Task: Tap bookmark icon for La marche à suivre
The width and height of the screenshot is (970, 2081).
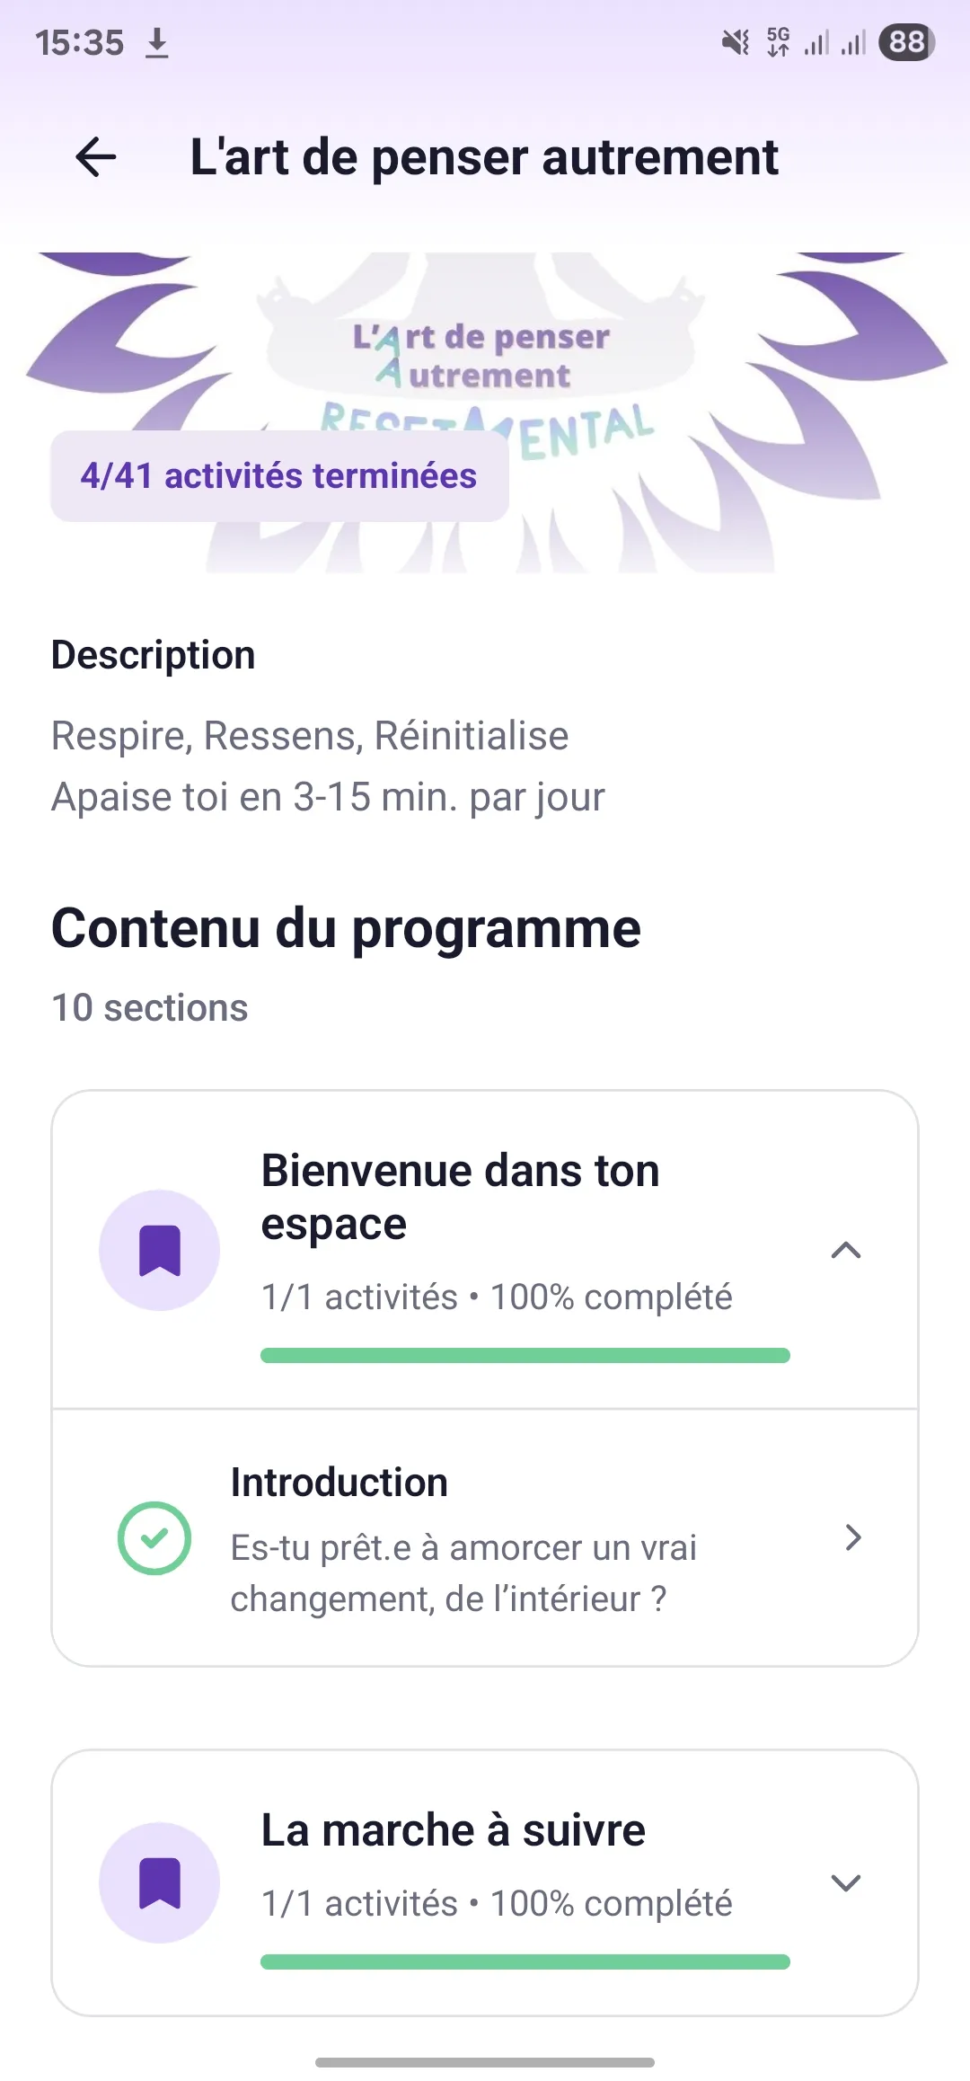Action: (x=160, y=1882)
